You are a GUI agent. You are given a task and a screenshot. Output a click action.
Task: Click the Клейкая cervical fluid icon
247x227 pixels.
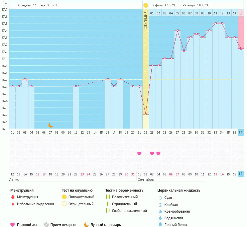[x=160, y=205]
